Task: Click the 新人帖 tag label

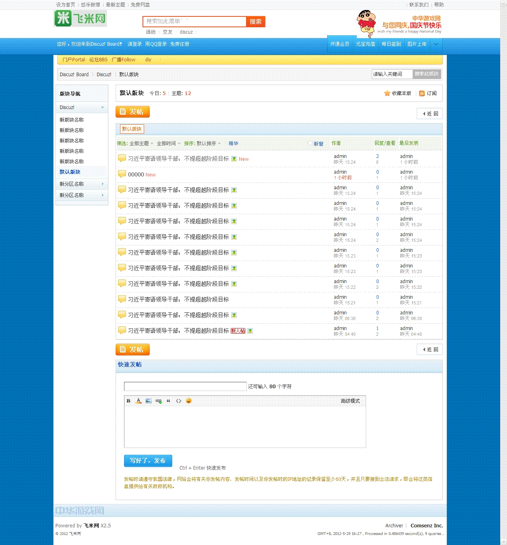Action: 238,331
